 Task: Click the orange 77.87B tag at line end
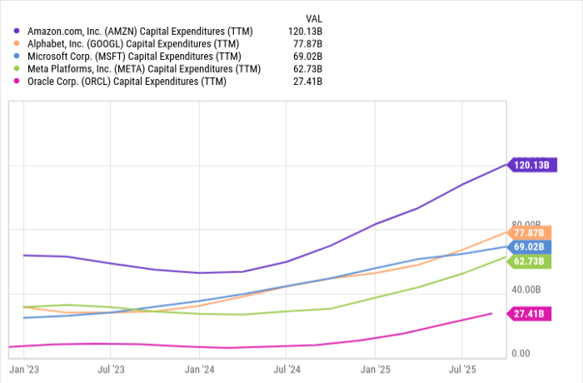coord(530,233)
